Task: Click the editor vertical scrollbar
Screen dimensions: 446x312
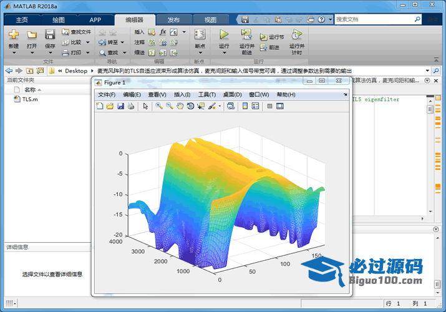Action: pos(430,156)
